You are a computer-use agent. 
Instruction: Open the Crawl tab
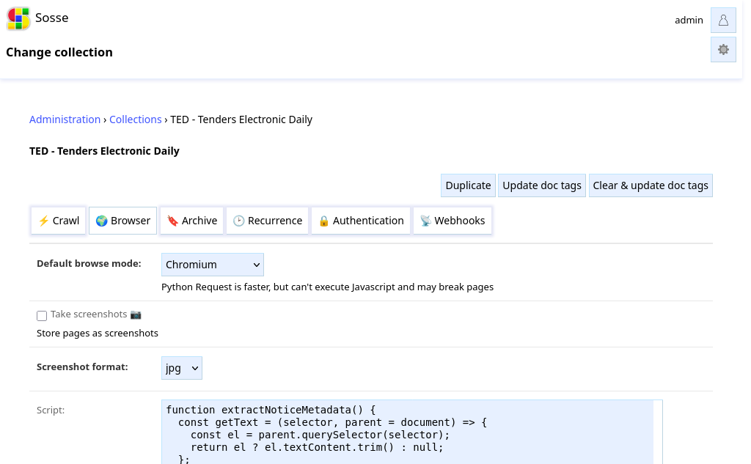(59, 221)
